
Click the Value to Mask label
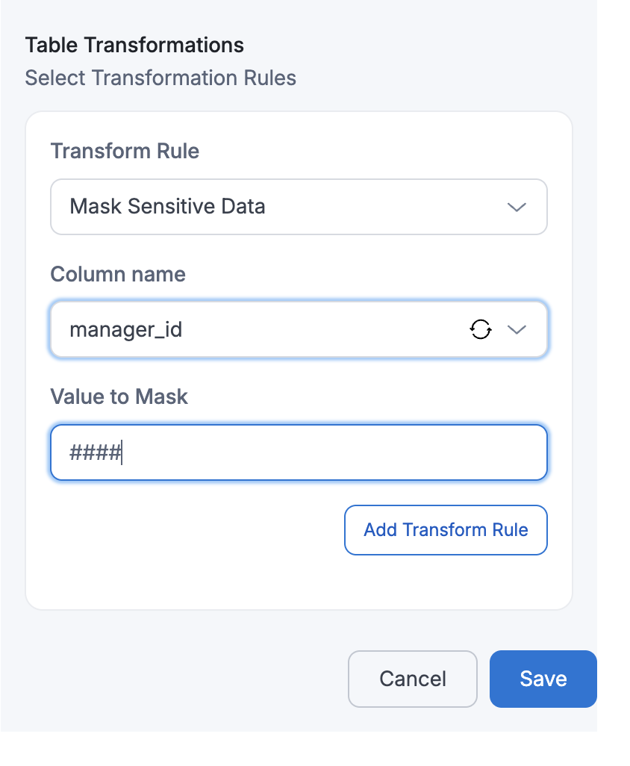pyautogui.click(x=119, y=396)
